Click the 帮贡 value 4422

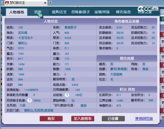coord(68,38)
